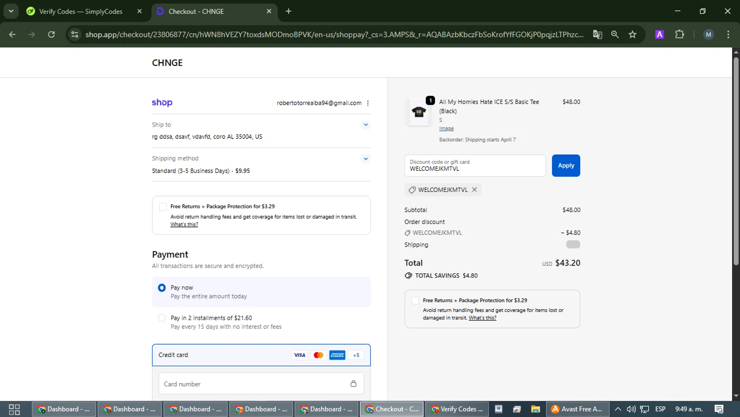This screenshot has height=417, width=740.
Task: Close the Checkout - CHNGE tab
Action: [x=269, y=11]
